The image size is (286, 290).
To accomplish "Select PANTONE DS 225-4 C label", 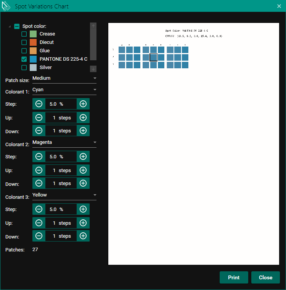I will [x=63, y=59].
